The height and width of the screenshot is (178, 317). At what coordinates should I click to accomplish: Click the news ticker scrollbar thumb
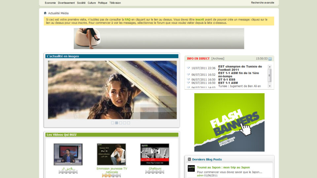(x=269, y=75)
